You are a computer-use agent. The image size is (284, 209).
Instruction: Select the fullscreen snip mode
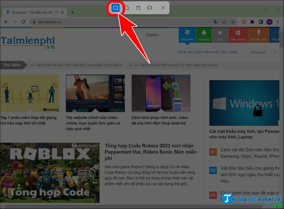click(150, 8)
